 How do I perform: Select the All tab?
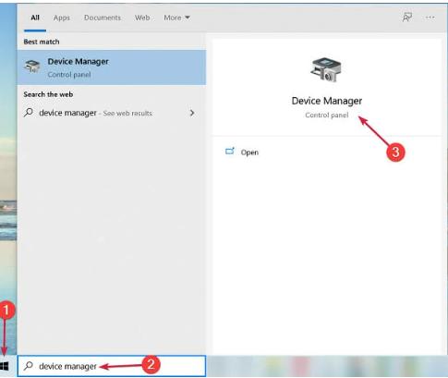(x=35, y=18)
